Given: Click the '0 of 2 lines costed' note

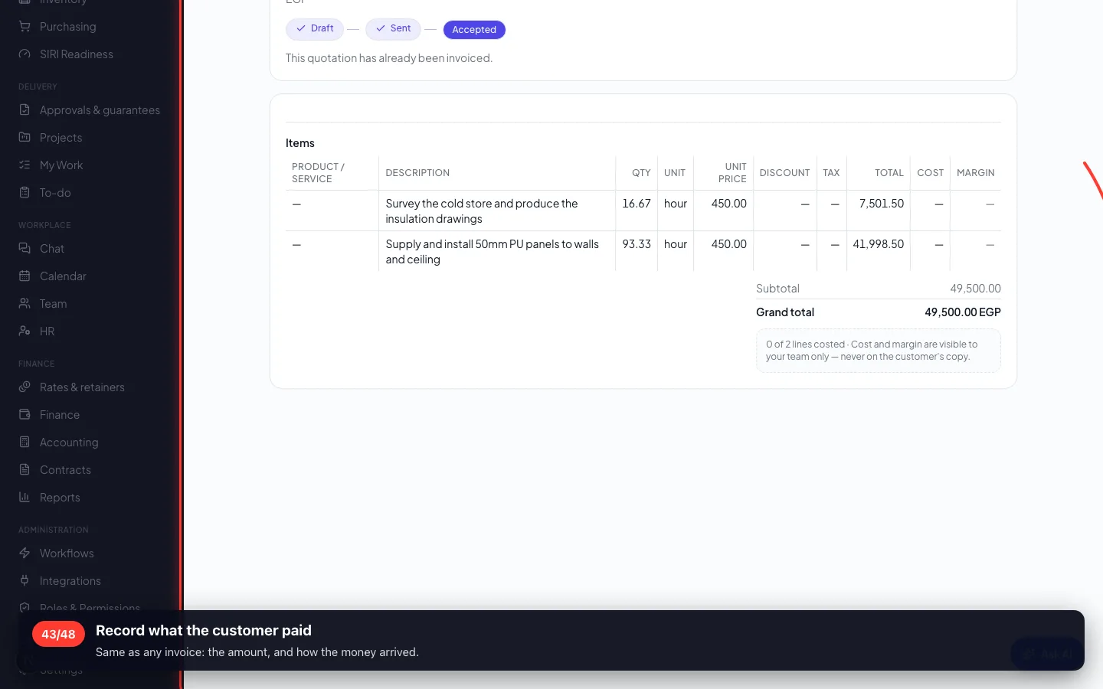Looking at the screenshot, I should tap(879, 351).
